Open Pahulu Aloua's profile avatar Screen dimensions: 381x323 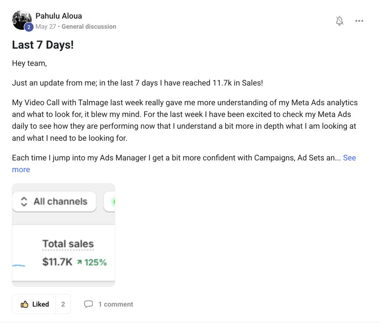tap(22, 20)
